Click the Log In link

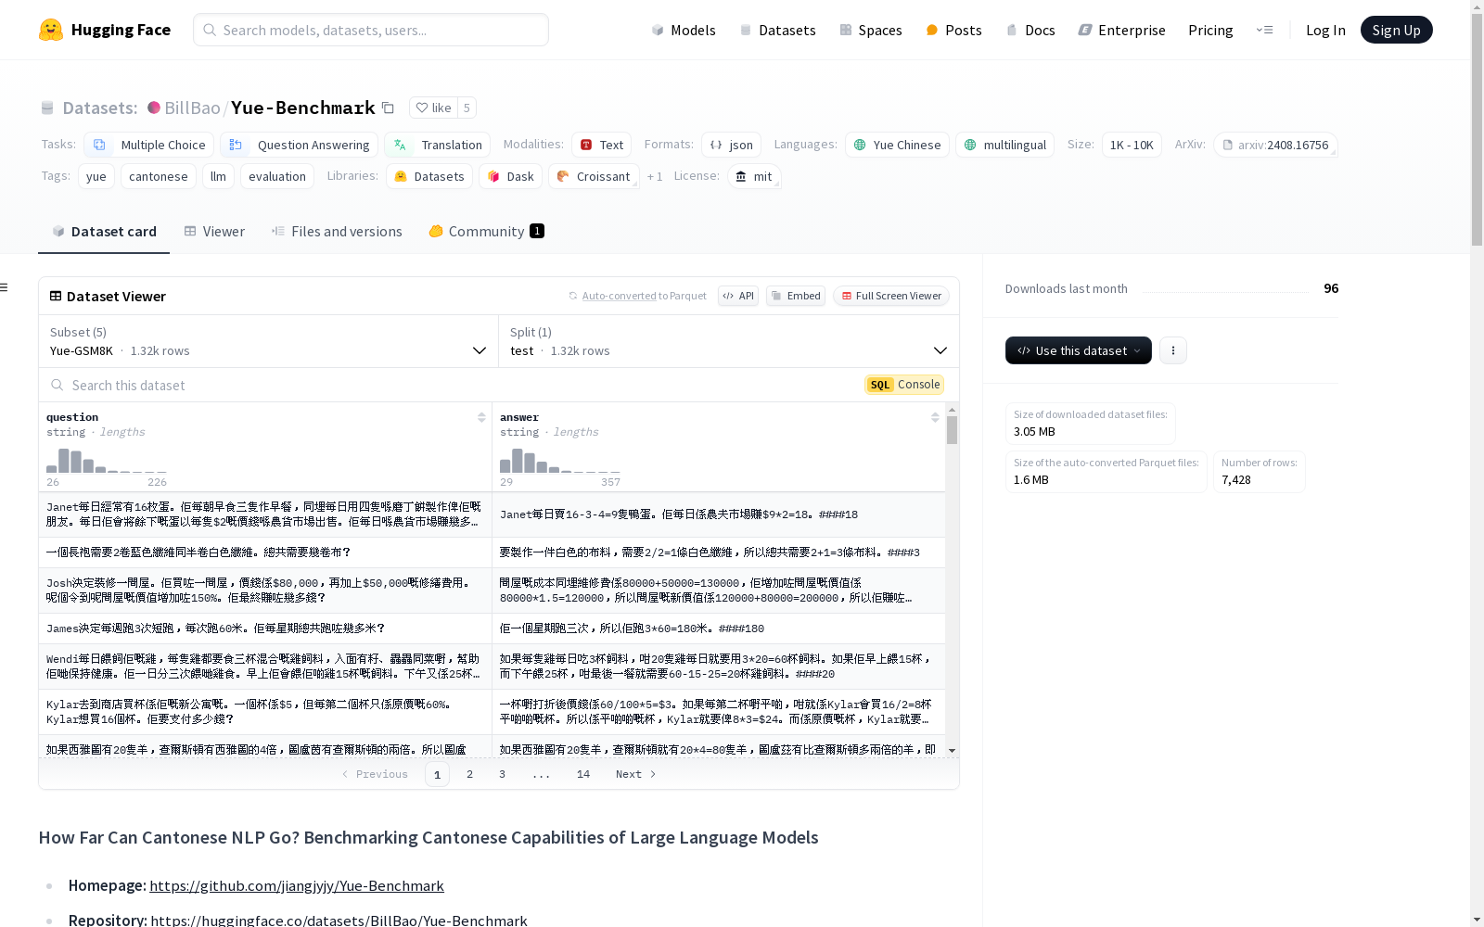(x=1325, y=30)
